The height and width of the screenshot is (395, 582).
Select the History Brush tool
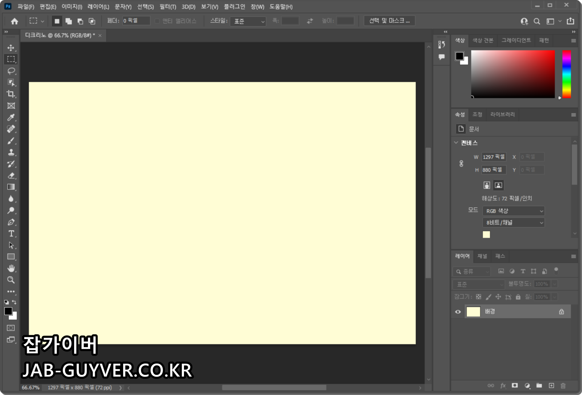tap(11, 164)
